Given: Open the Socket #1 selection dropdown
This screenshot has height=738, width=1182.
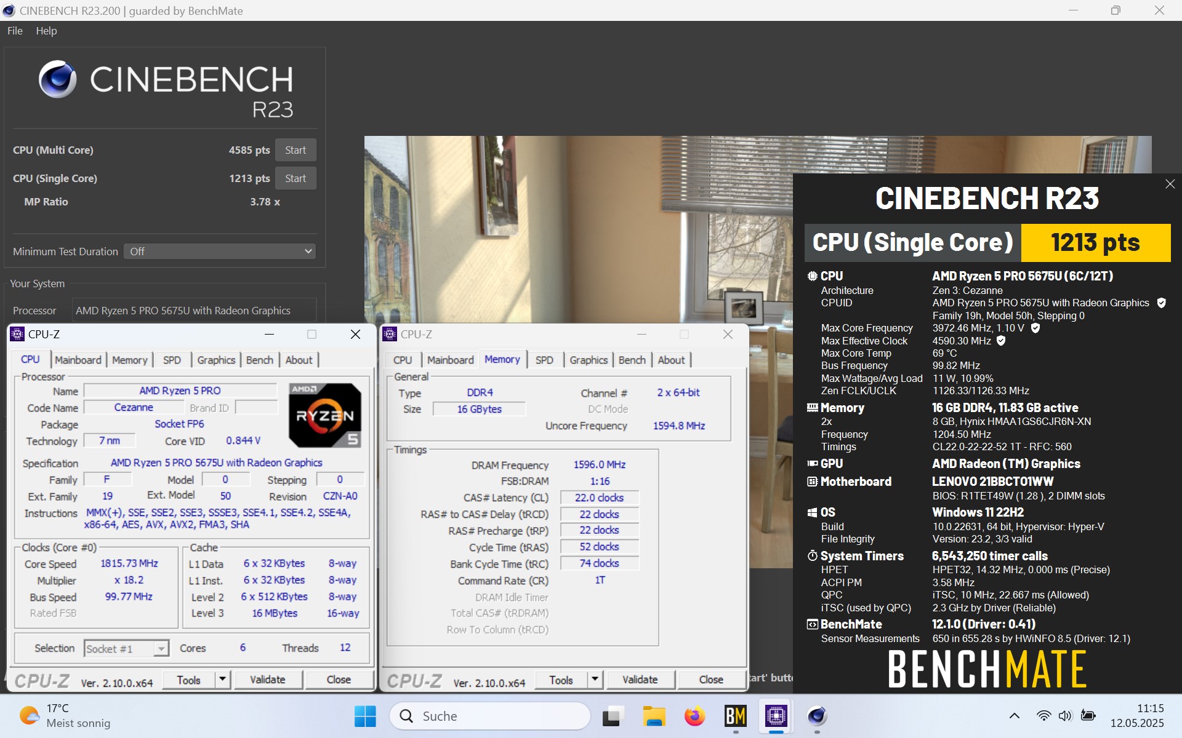Looking at the screenshot, I should tap(126, 648).
